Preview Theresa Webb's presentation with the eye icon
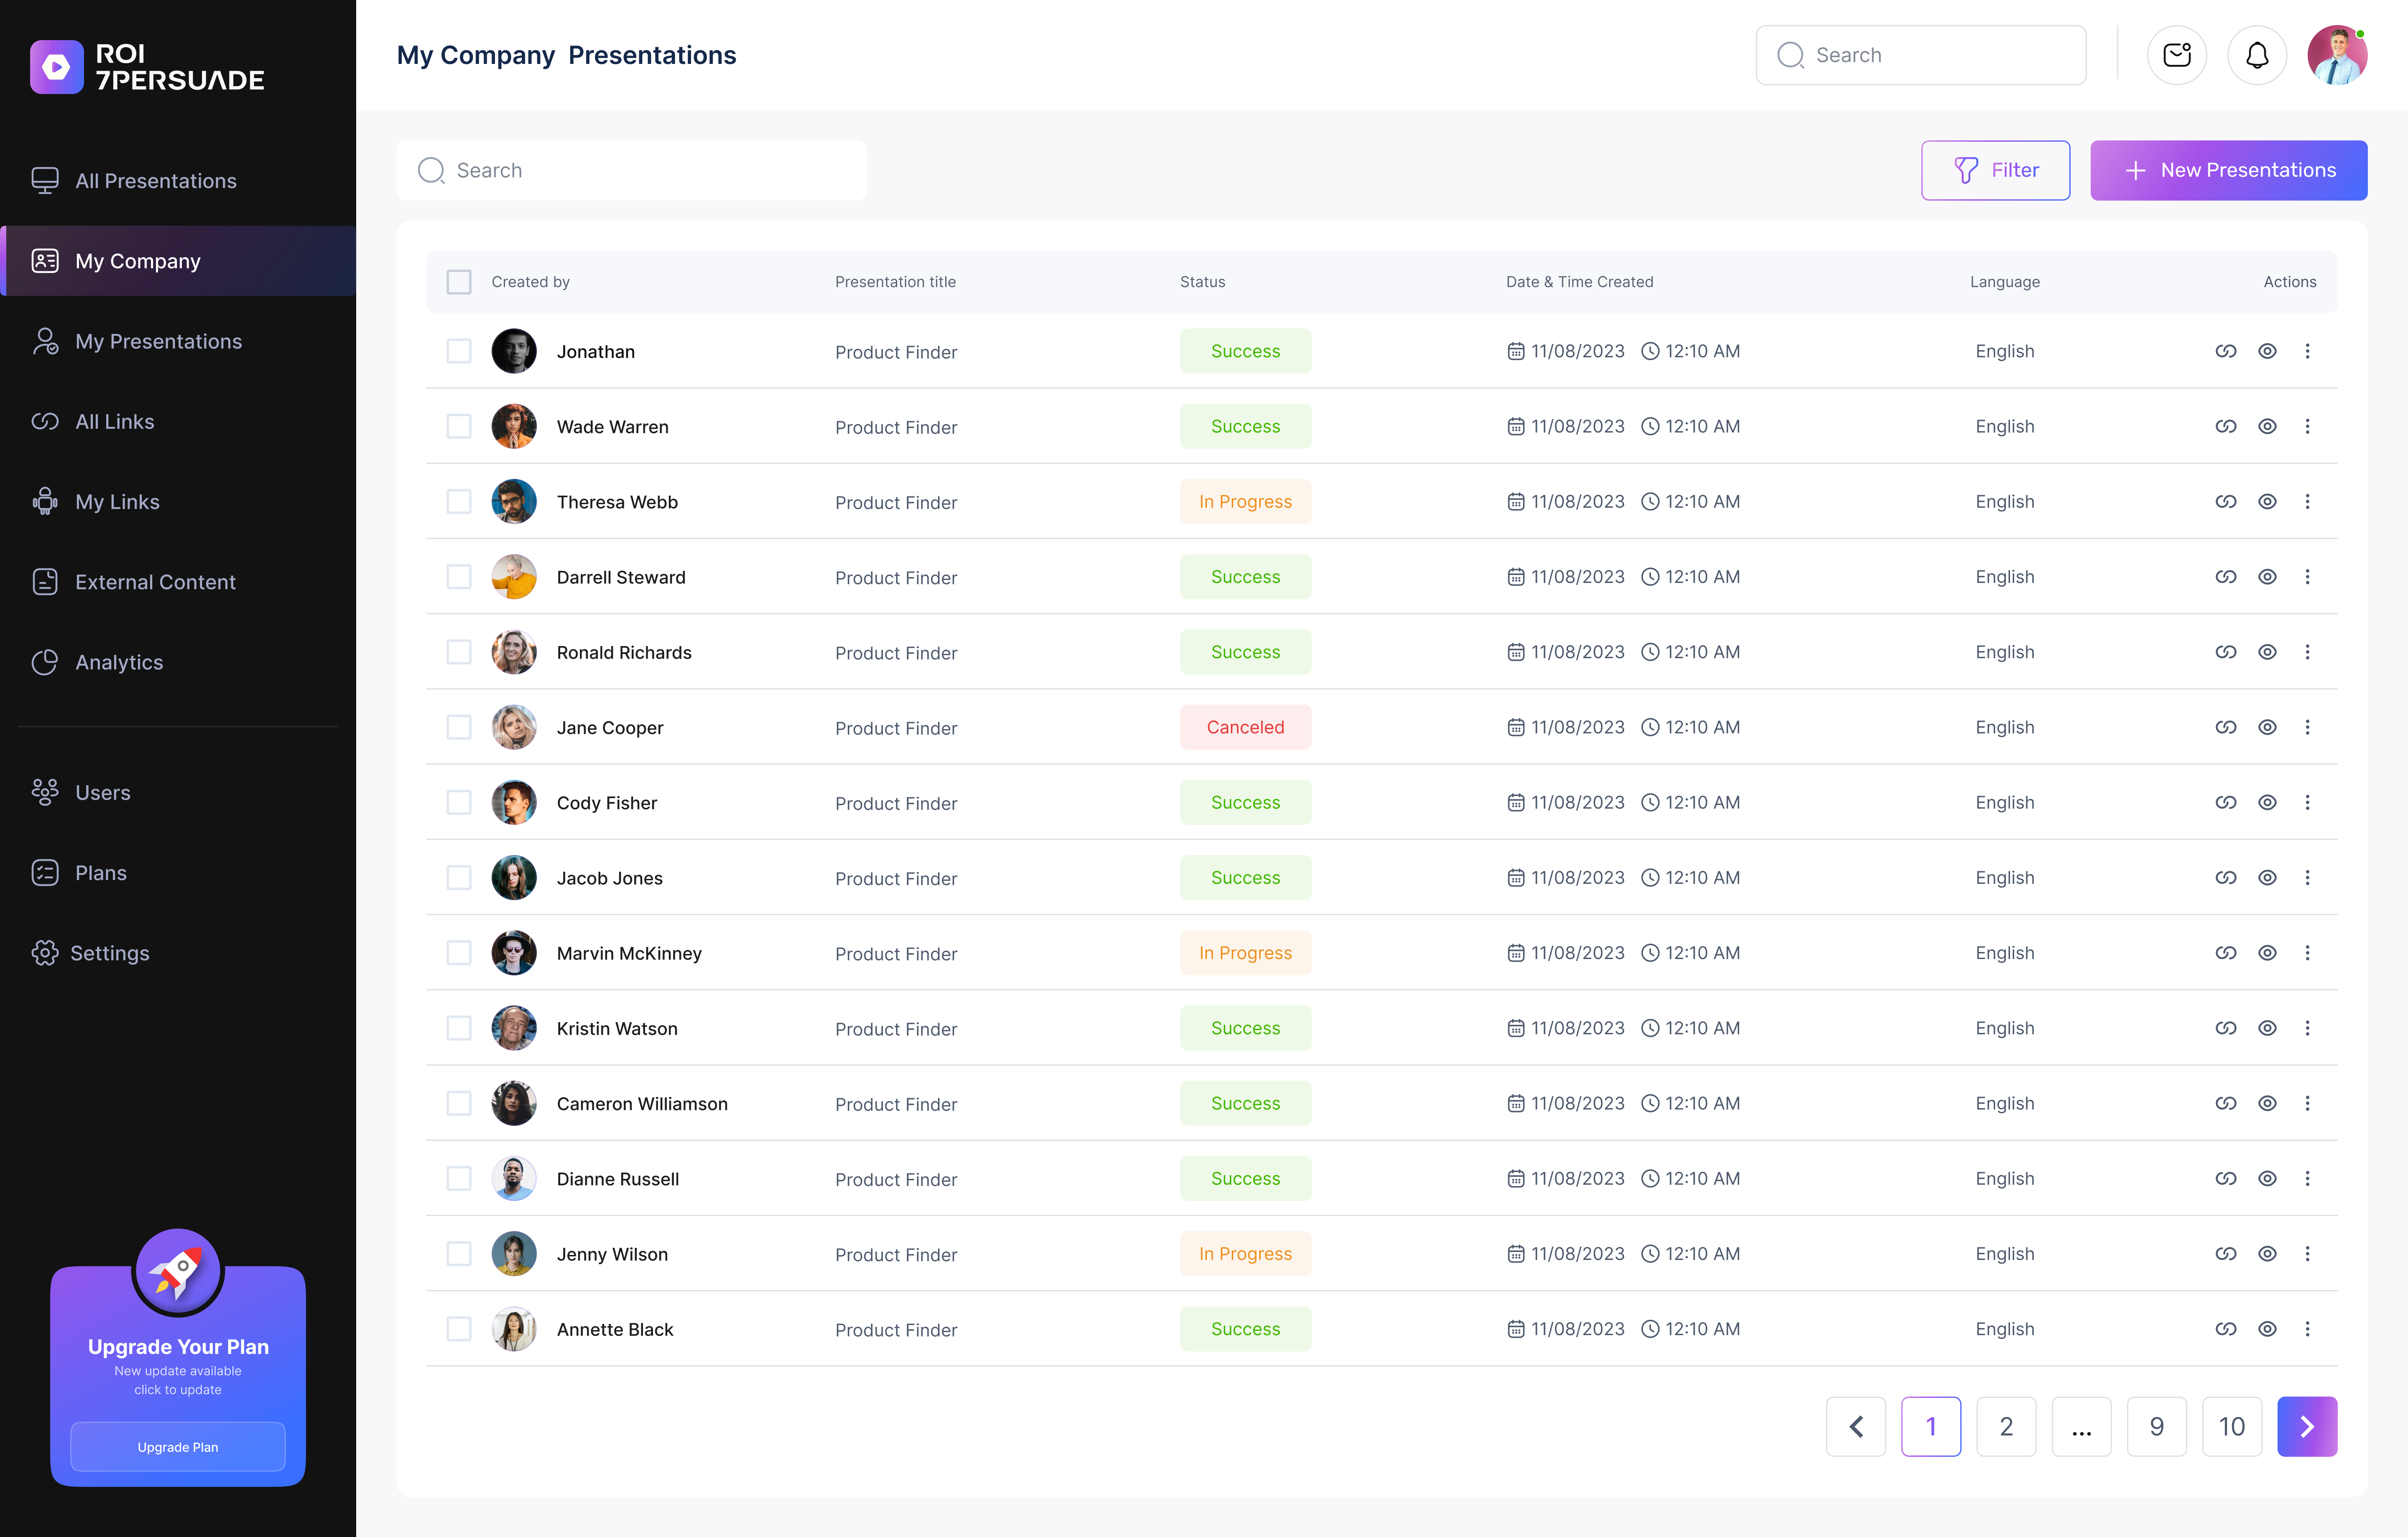The image size is (2408, 1537). pyautogui.click(x=2267, y=501)
